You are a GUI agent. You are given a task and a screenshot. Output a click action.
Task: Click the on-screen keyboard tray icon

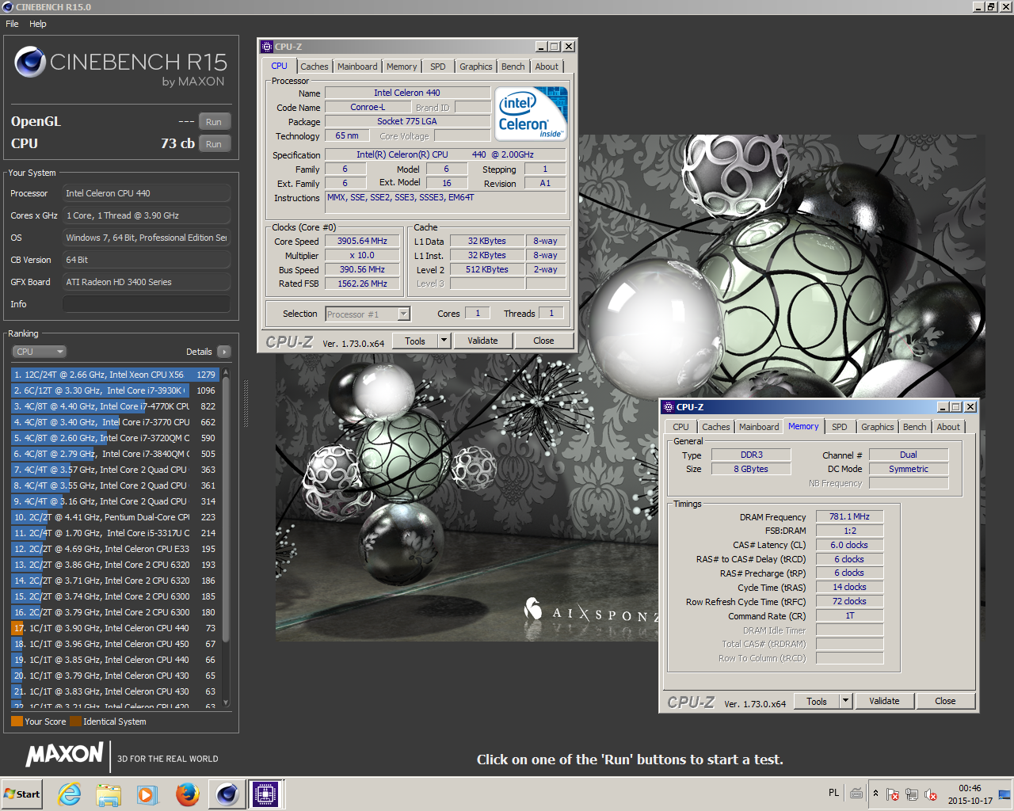click(856, 793)
